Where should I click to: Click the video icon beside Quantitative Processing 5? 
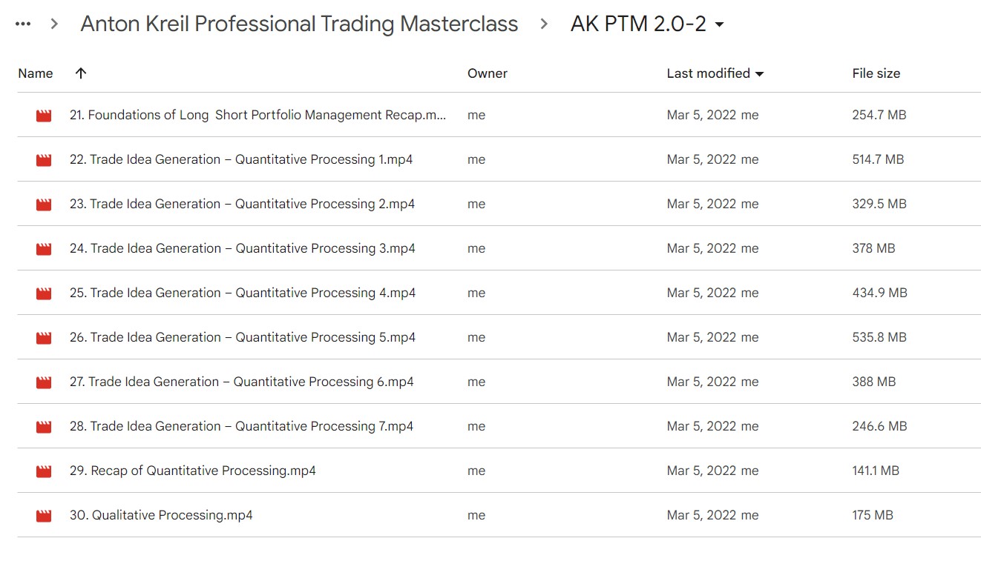click(x=43, y=337)
